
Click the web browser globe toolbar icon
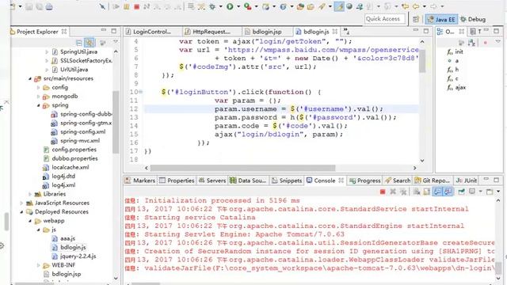point(349,6)
